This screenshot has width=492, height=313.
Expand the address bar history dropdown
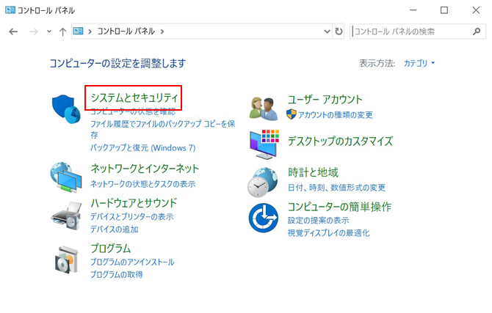click(327, 32)
